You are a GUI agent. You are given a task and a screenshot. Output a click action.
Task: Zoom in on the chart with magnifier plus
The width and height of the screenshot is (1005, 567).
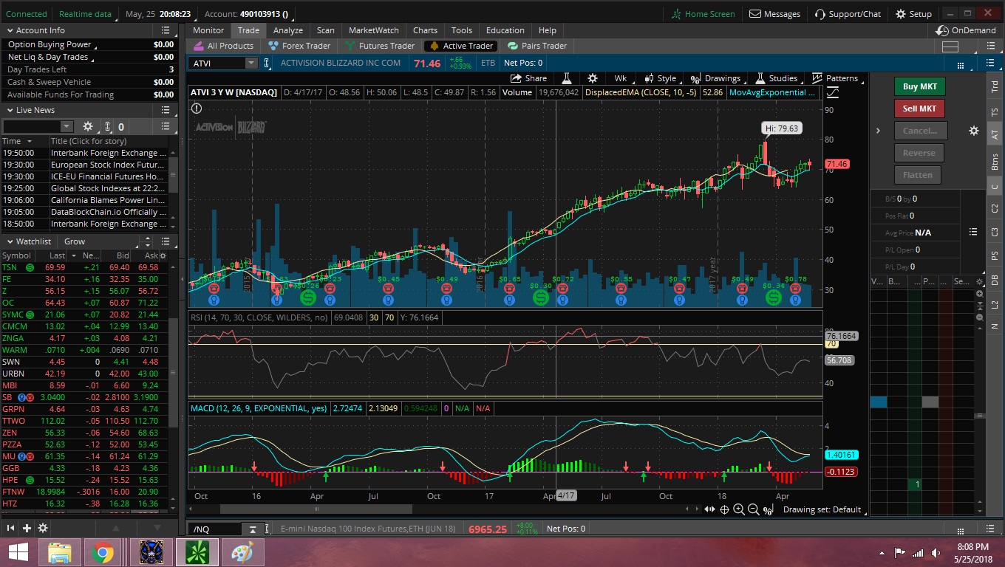coord(739,509)
